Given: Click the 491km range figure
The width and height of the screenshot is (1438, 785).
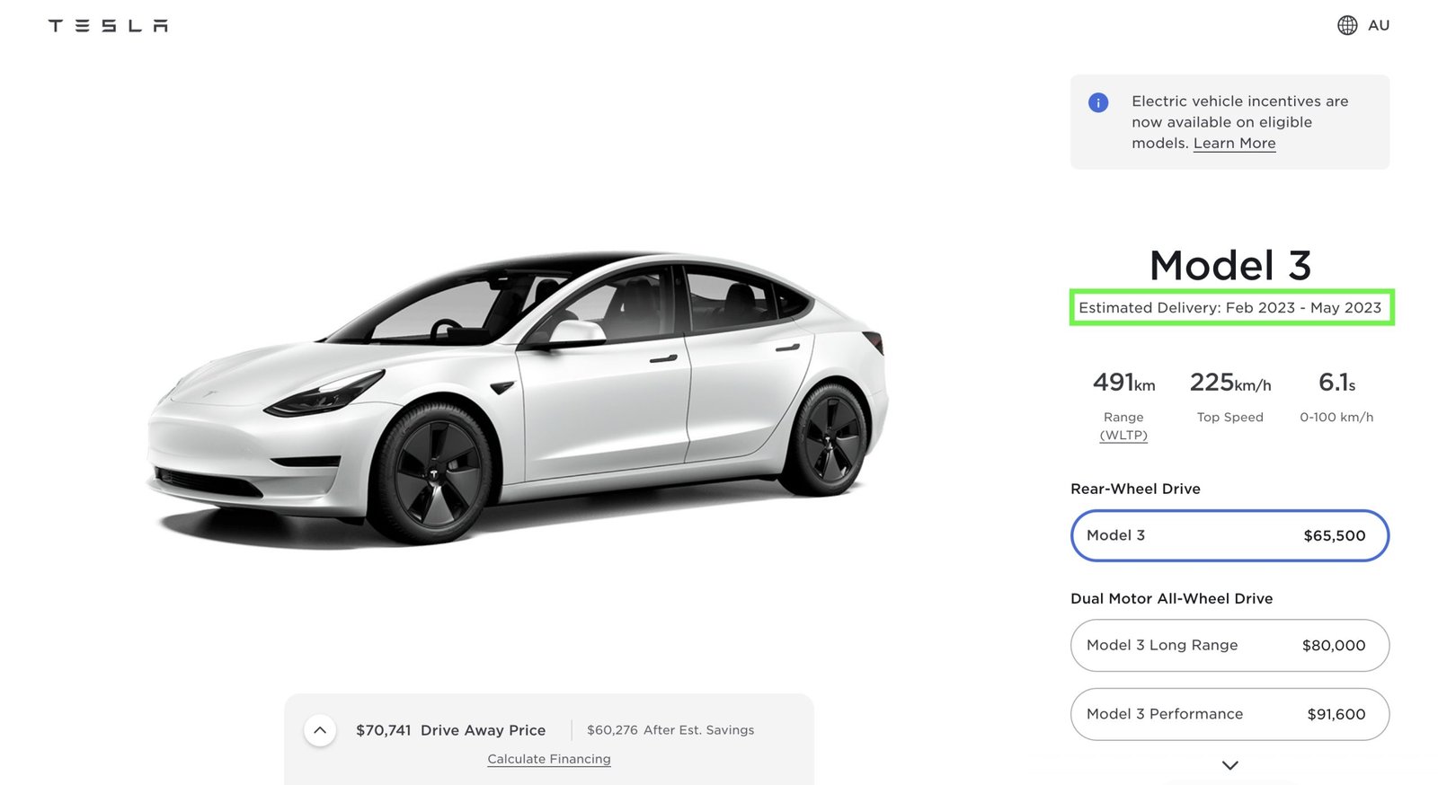Looking at the screenshot, I should pos(1123,383).
